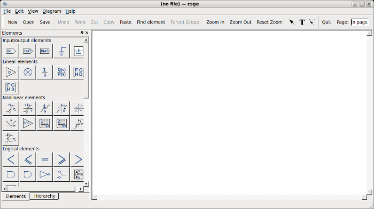Click the New toolbar button
The image size is (374, 209).
pyautogui.click(x=13, y=22)
